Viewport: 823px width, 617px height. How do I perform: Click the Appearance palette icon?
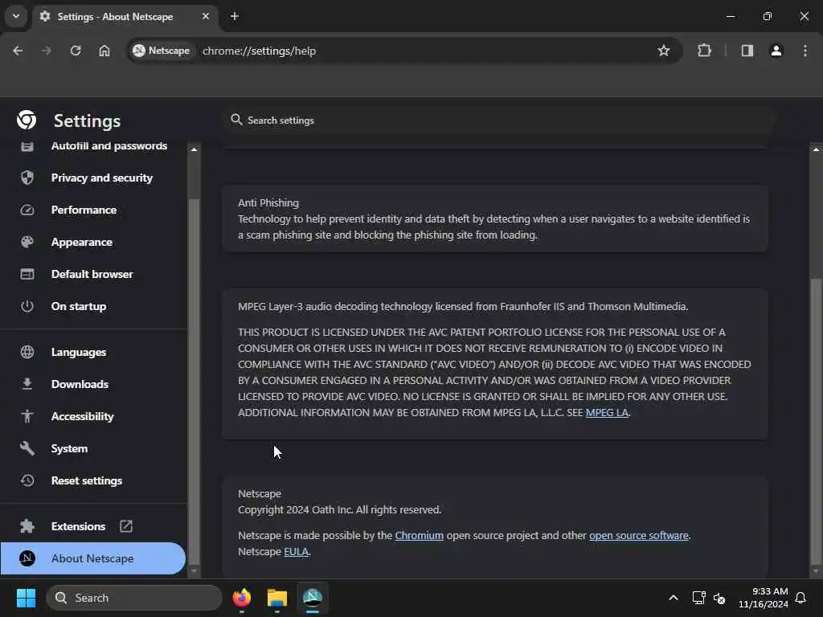click(x=27, y=242)
